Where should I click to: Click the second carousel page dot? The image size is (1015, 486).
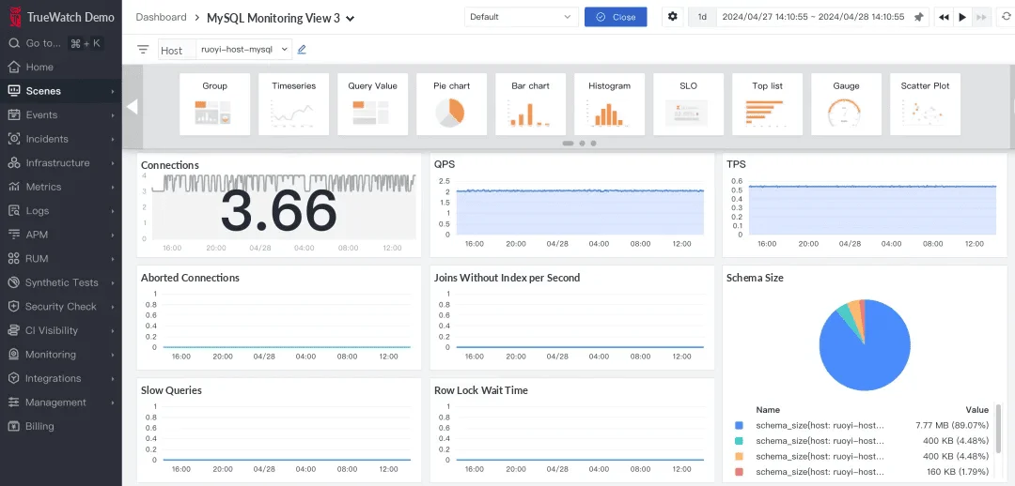click(583, 144)
